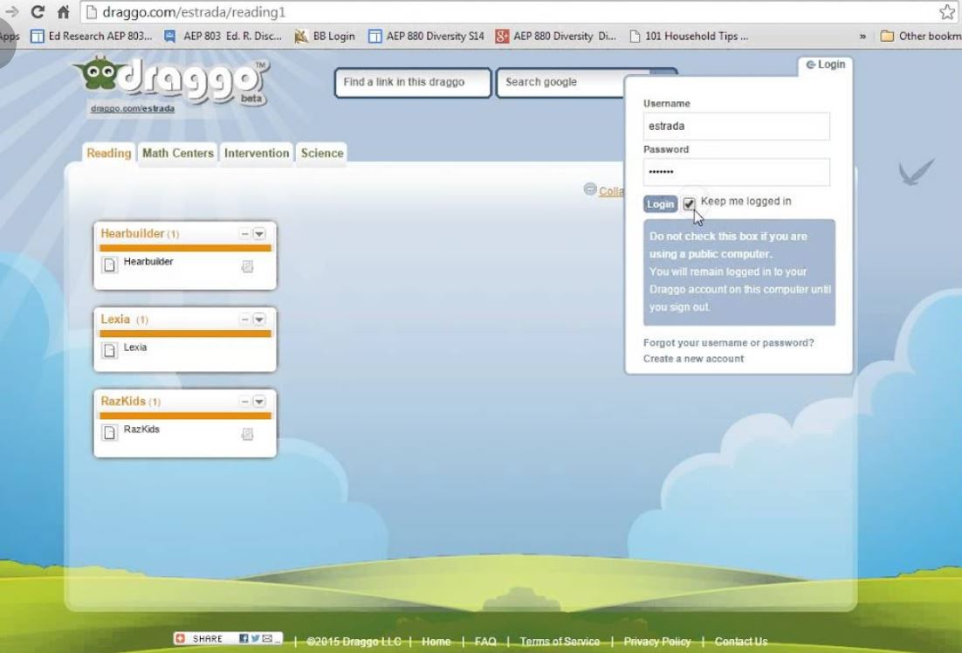This screenshot has height=653, width=962.
Task: Bookmark this page with the star icon
Action: (946, 12)
